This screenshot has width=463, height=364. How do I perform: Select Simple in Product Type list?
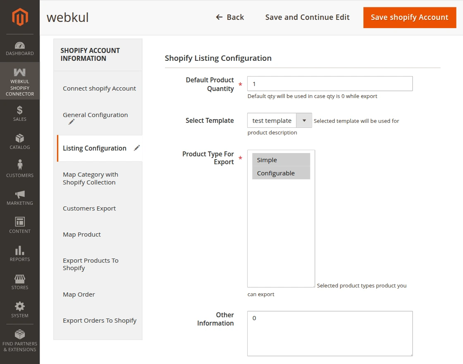coord(281,160)
